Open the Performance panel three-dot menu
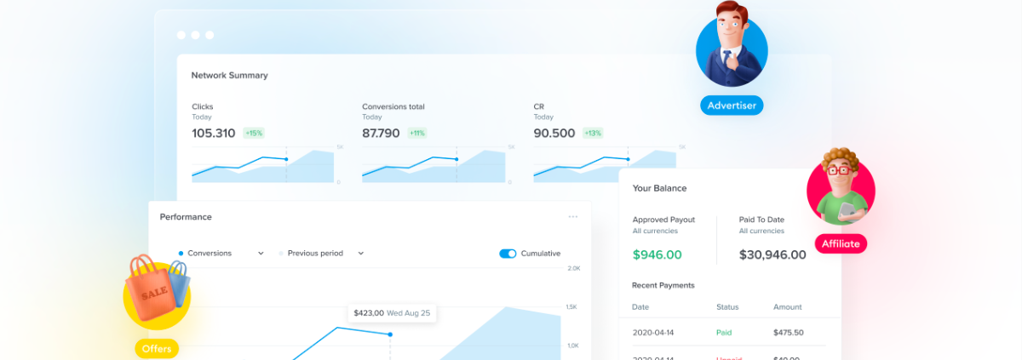Screen dimensions: 1022x360 pyautogui.click(x=573, y=217)
